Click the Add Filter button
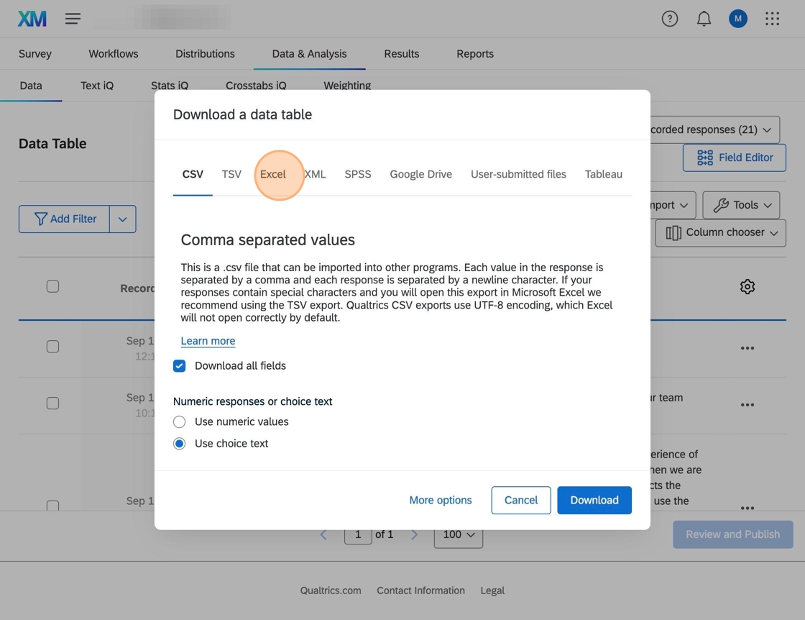The width and height of the screenshot is (805, 620). point(64,219)
